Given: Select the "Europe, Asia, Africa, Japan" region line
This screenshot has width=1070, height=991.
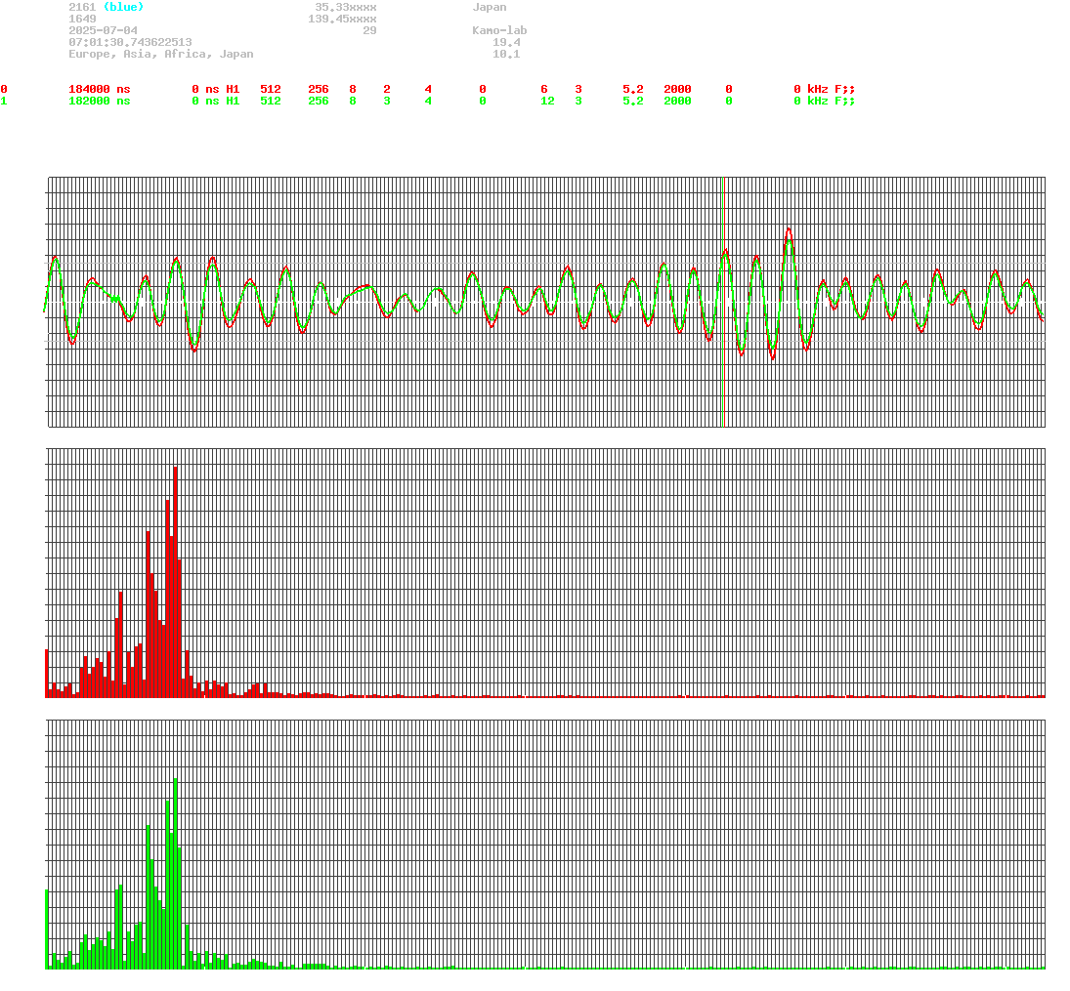Looking at the screenshot, I should tap(161, 54).
